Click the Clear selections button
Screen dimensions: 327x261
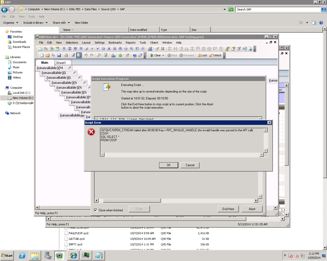[x=156, y=55]
